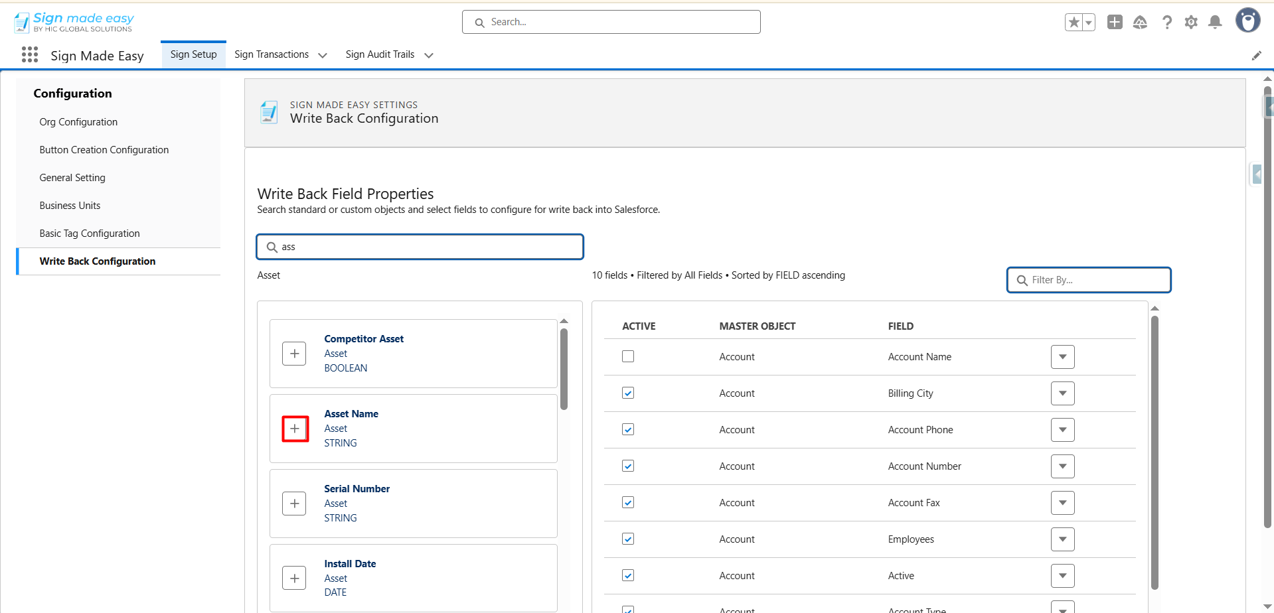View notifications bell icon

[x=1215, y=23]
